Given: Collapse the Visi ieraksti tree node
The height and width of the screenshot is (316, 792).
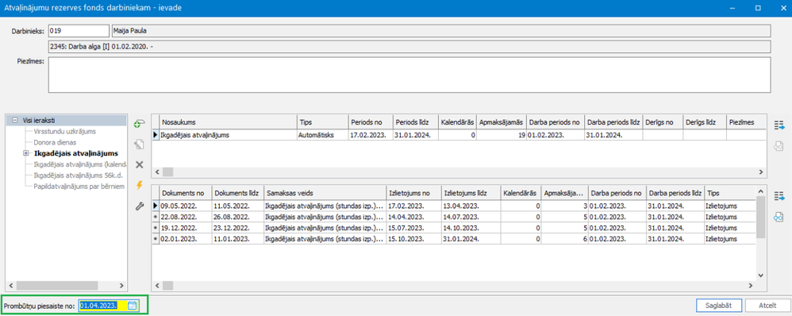Looking at the screenshot, I should click(x=14, y=121).
